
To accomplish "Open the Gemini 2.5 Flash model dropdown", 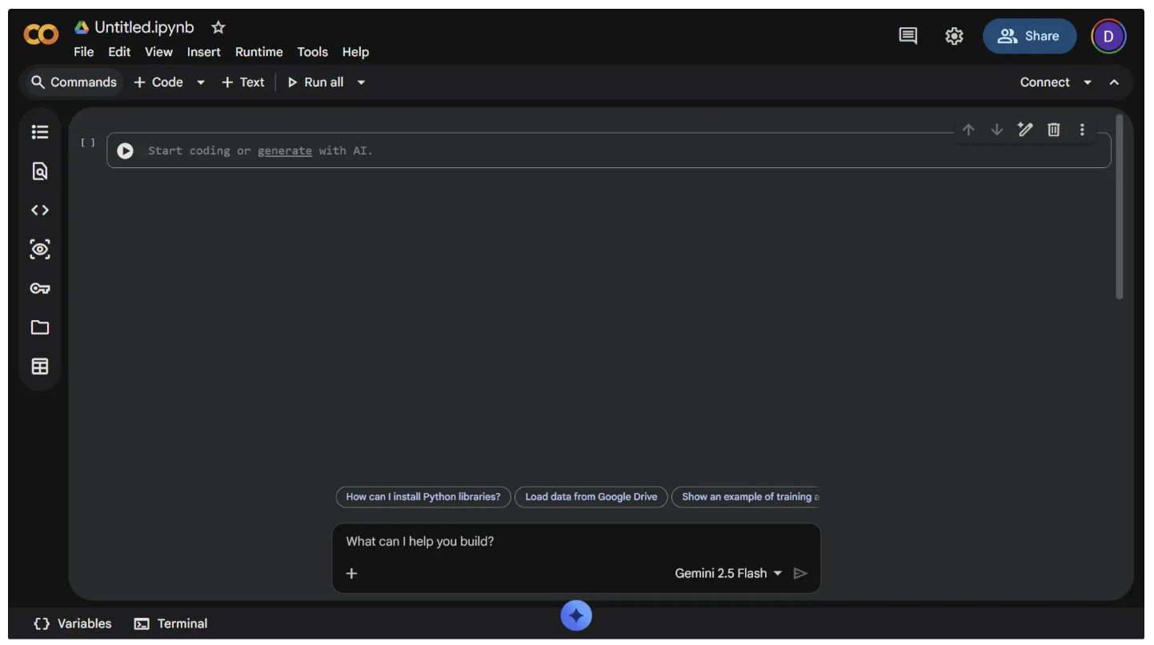I will [x=728, y=574].
